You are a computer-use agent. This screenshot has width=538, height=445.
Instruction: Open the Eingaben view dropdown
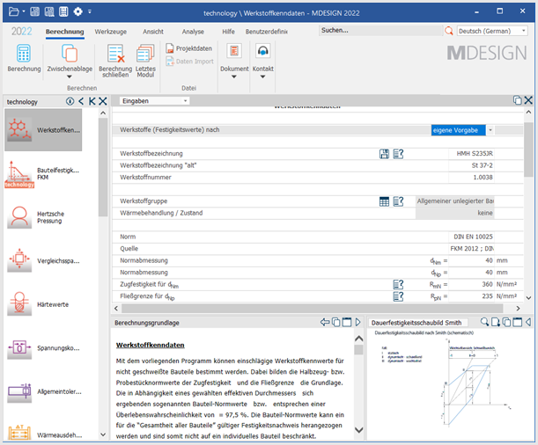pyautogui.click(x=154, y=101)
